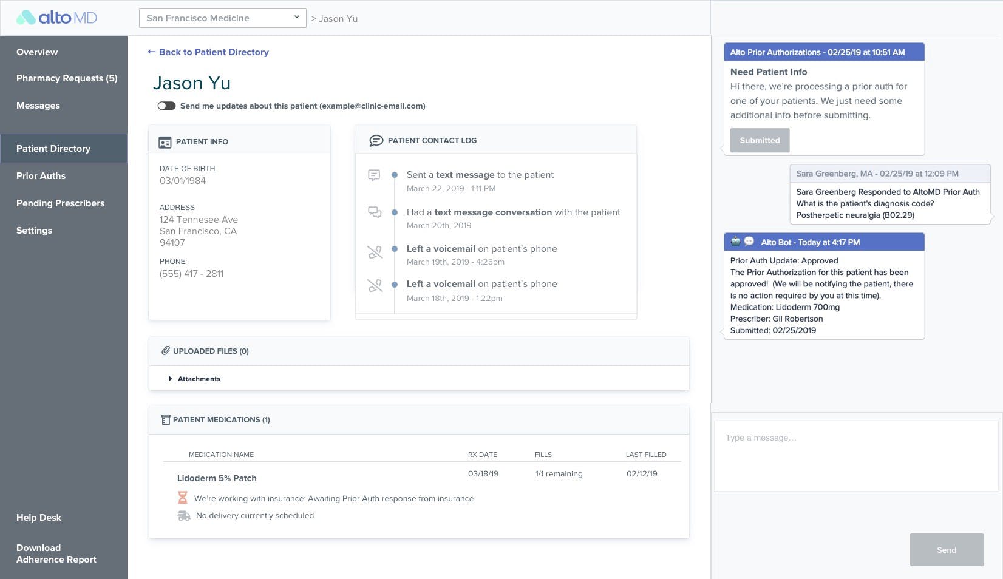Viewport: 1003px width, 579px height.
Task: Click the Jason Yu breadcrumb
Action: click(x=338, y=19)
